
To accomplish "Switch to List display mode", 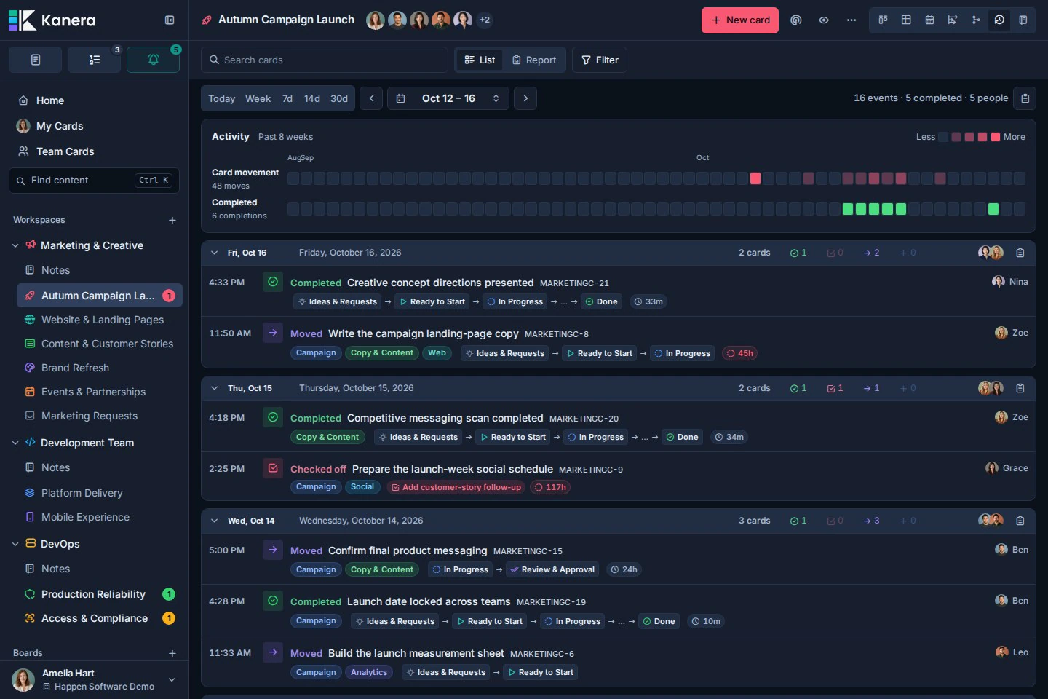I will coord(480,60).
